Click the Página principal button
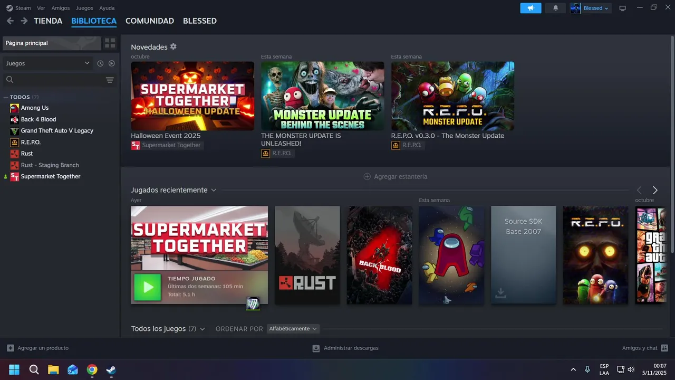 pos(52,43)
